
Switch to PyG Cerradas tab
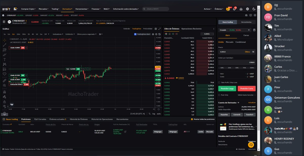(40, 119)
